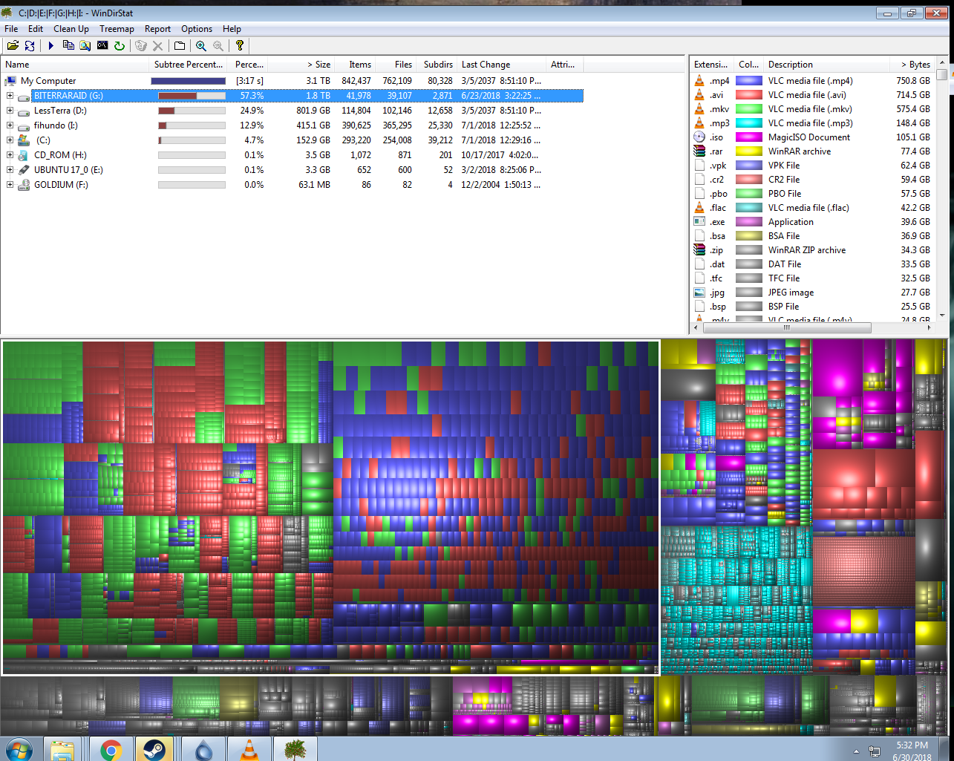Click the yellow question mark help icon
The width and height of the screenshot is (954, 761).
pyautogui.click(x=240, y=46)
